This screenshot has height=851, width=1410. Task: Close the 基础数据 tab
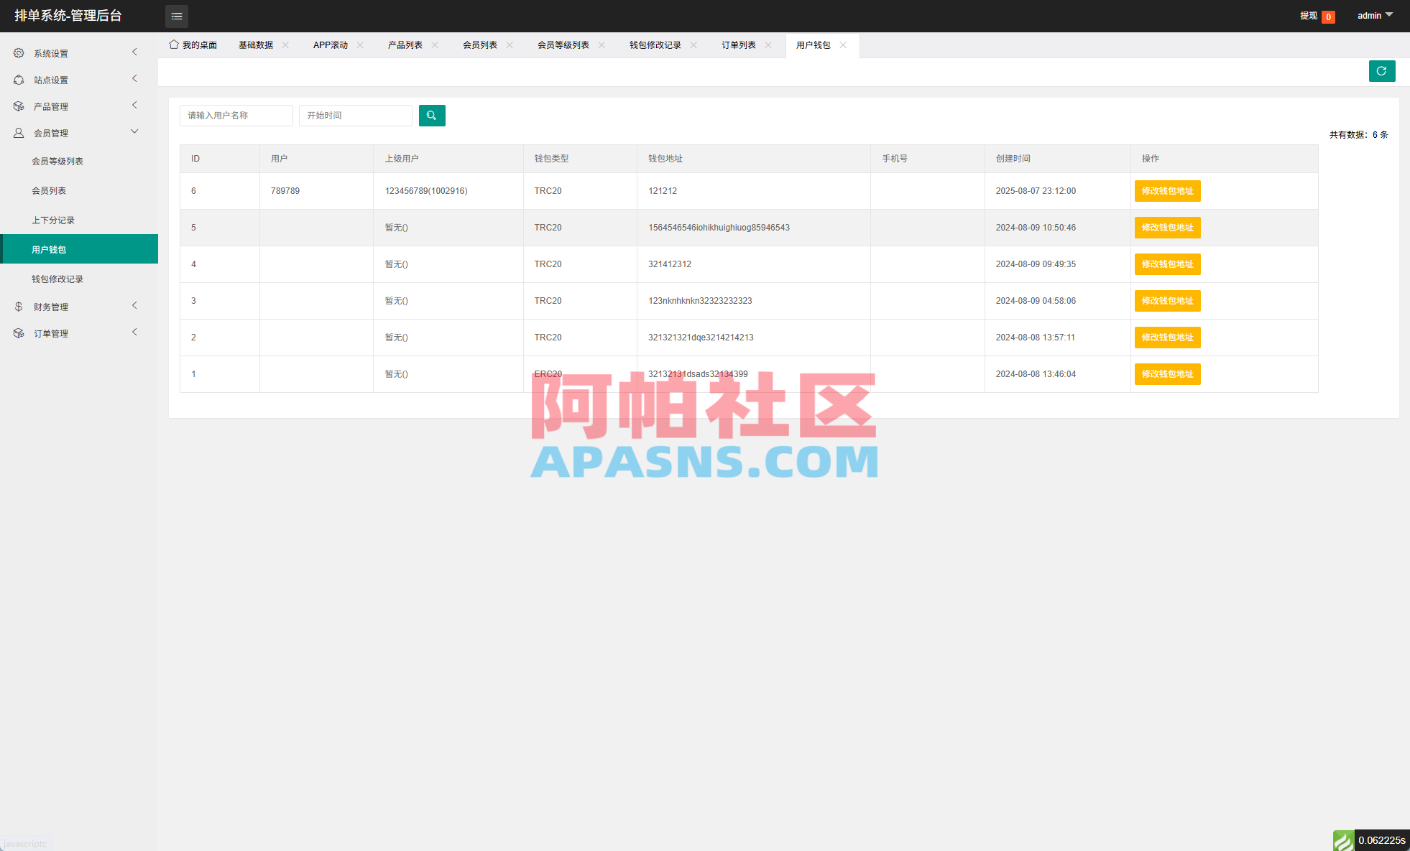pos(285,45)
